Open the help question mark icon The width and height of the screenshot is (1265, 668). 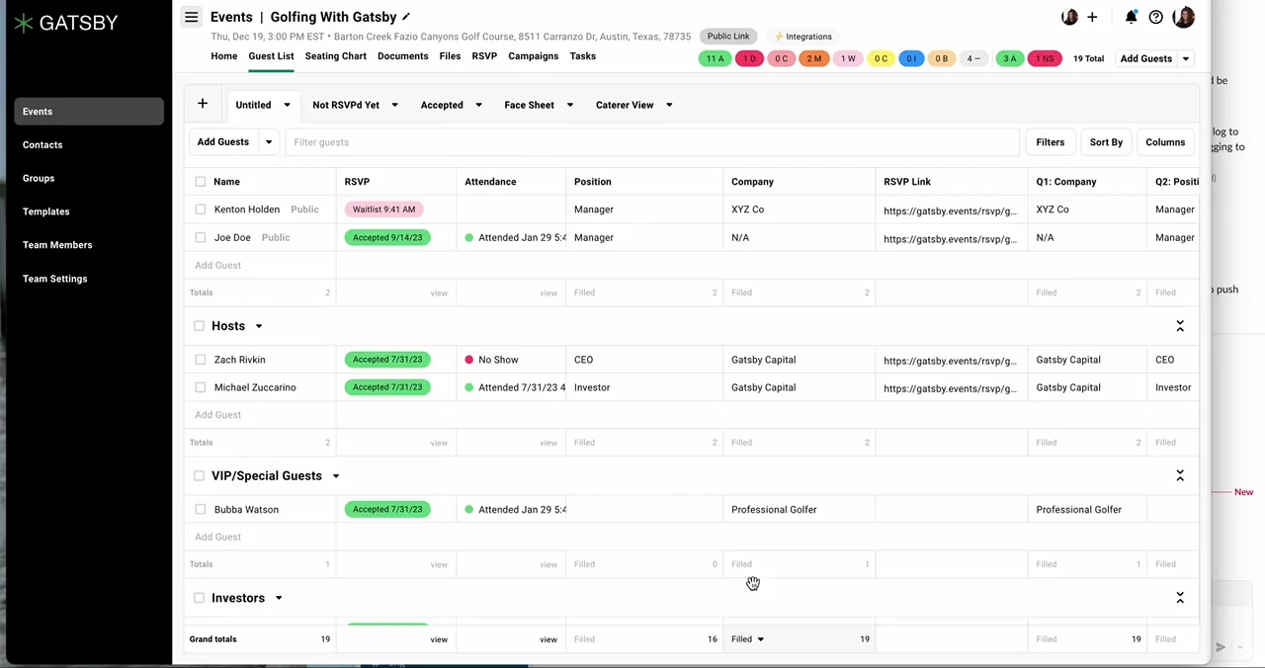click(x=1155, y=17)
